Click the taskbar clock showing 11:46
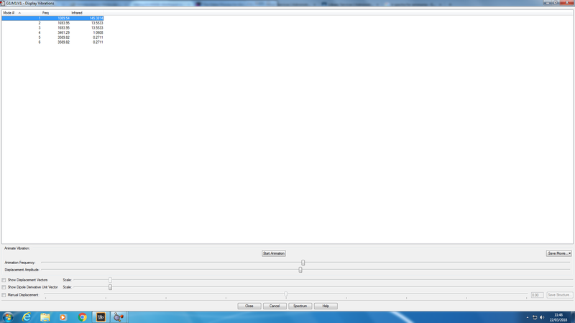Screen dimensions: 575x323 click(x=558, y=317)
